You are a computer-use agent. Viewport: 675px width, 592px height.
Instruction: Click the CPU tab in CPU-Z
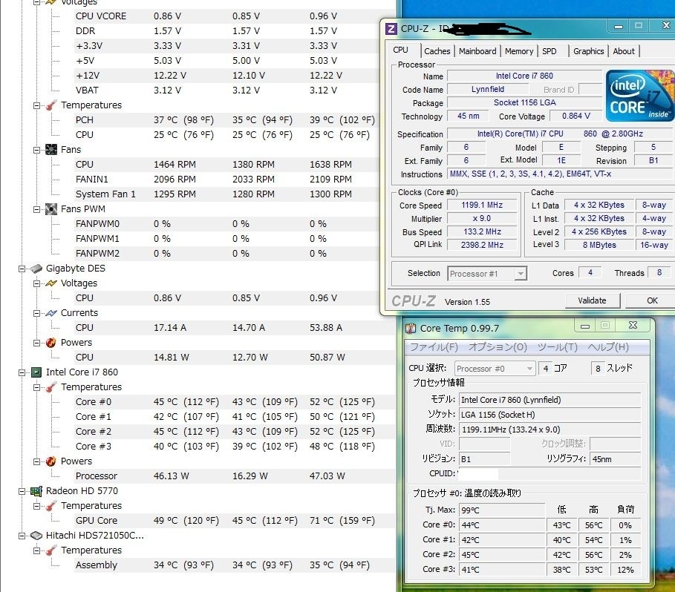(400, 50)
